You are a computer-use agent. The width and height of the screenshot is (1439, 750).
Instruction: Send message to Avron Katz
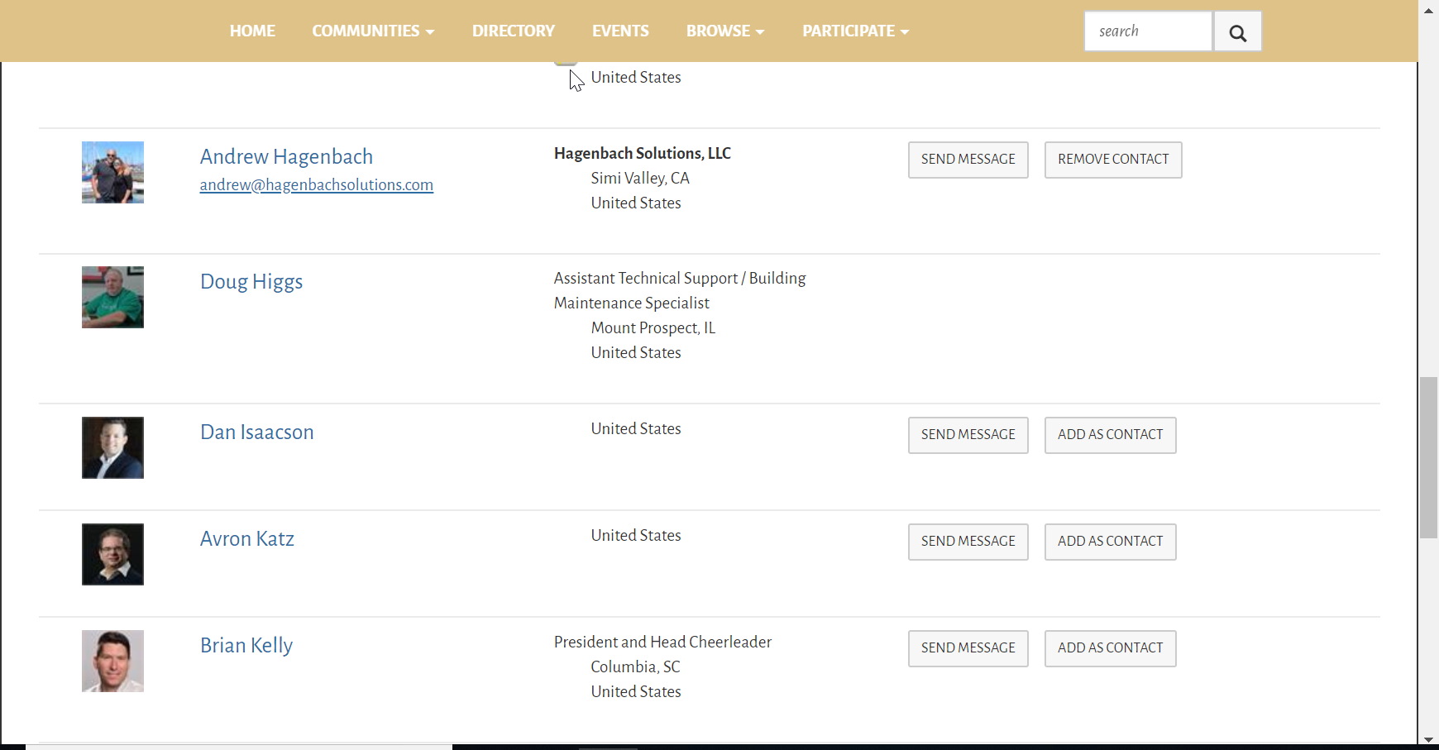968,542
